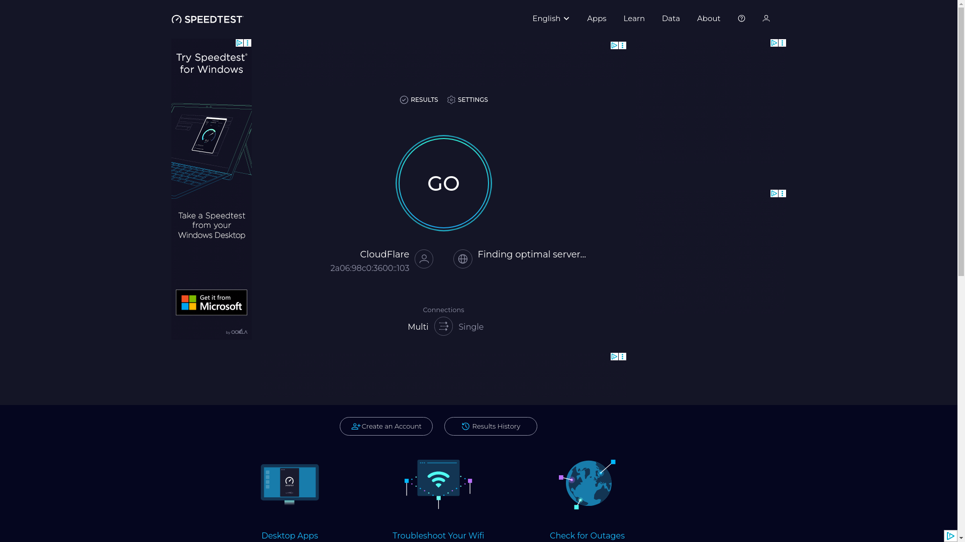
Task: Open ad options on upper right ad
Action: pos(782,43)
